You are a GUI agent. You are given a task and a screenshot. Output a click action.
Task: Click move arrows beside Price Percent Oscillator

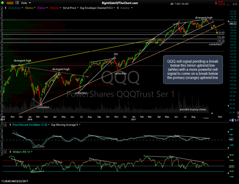point(10,125)
